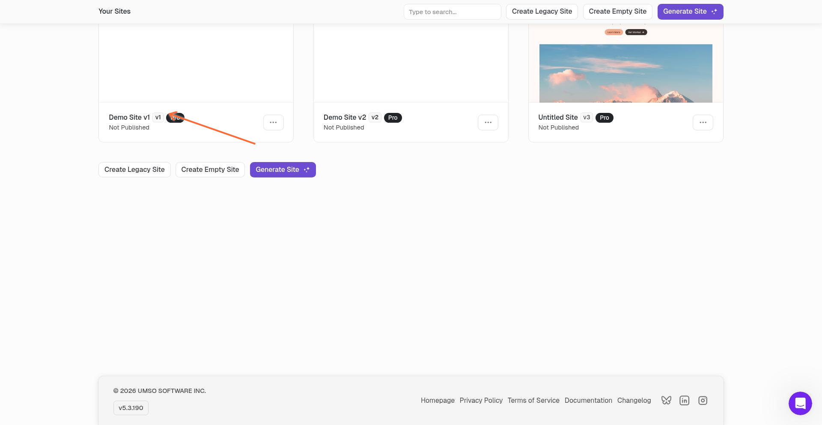The height and width of the screenshot is (425, 822).
Task: Open the options menu for Demo Site v1
Action: 273,122
